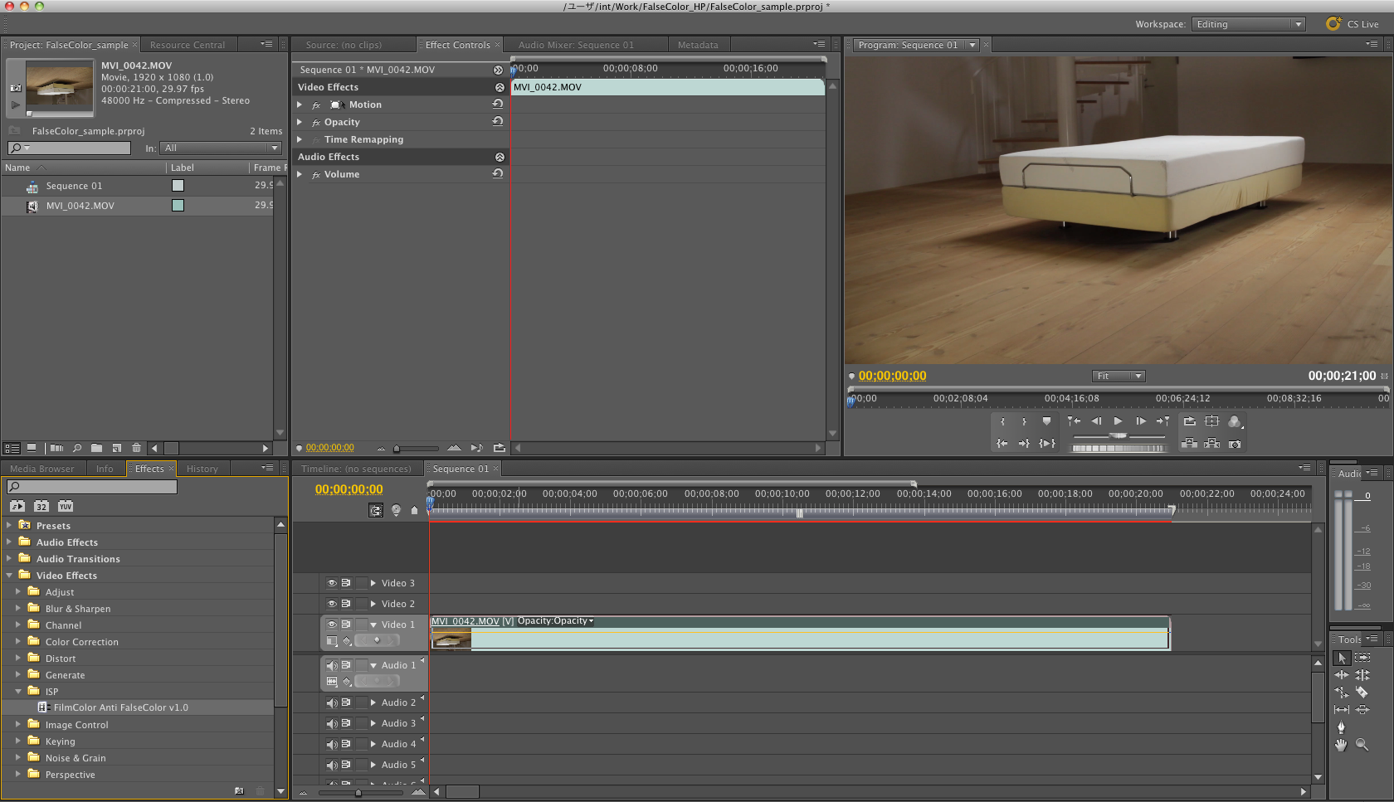
Task: Step forward one frame in Program monitor
Action: [x=1141, y=421]
